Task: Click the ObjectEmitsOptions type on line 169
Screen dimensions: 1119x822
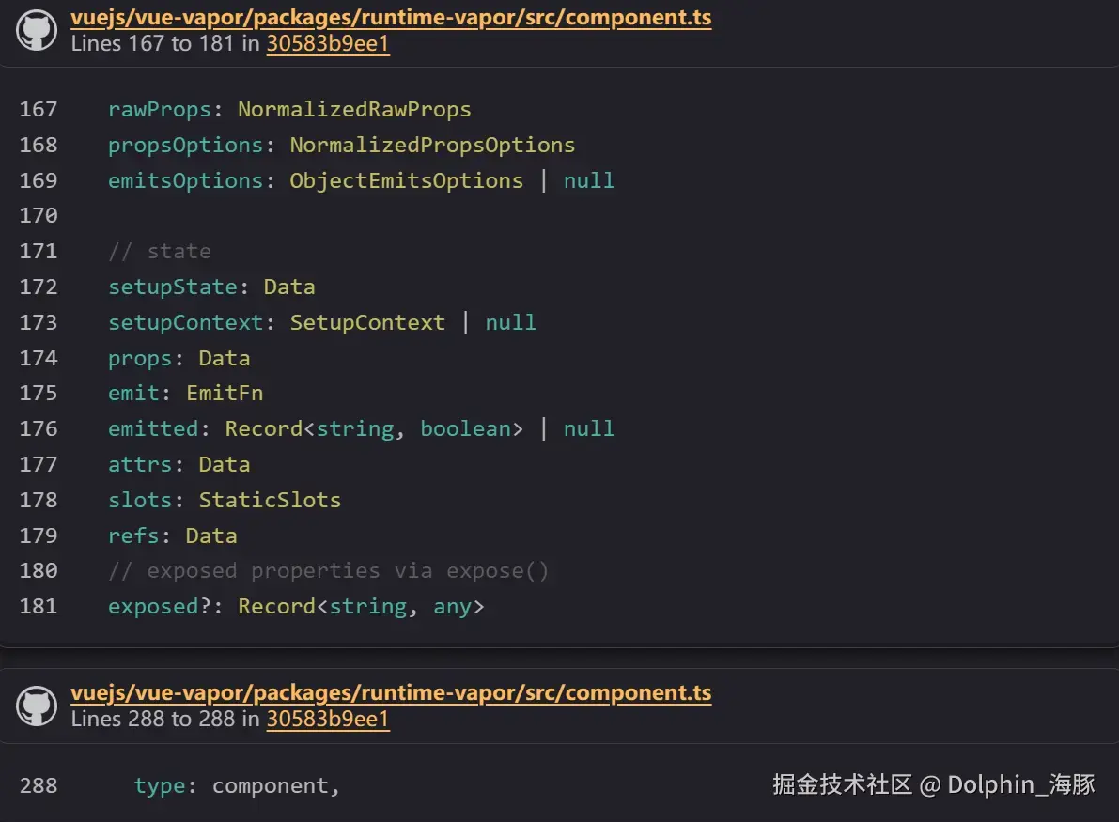Action: click(406, 180)
